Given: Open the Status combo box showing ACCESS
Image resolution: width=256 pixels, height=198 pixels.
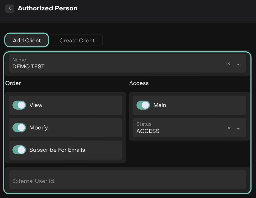Looking at the screenshot, I should click(x=177, y=128).
